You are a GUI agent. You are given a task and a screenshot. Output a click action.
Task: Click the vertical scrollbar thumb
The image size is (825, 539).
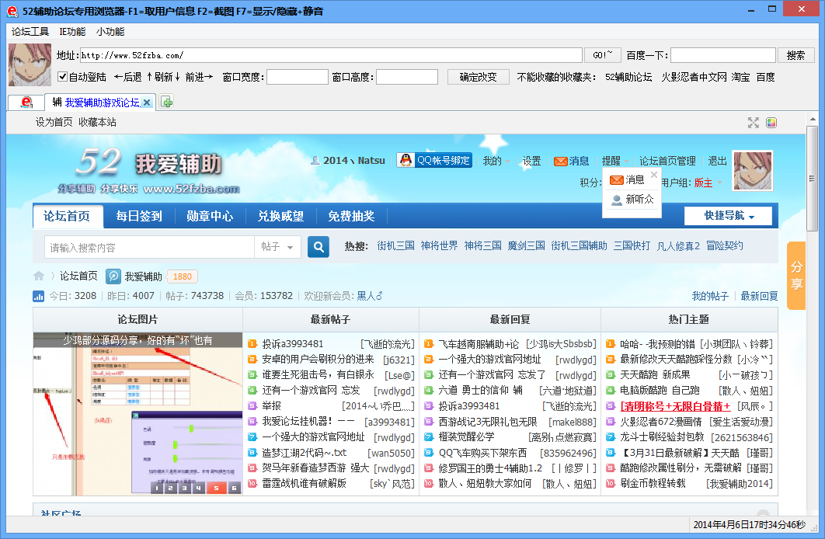point(813,179)
